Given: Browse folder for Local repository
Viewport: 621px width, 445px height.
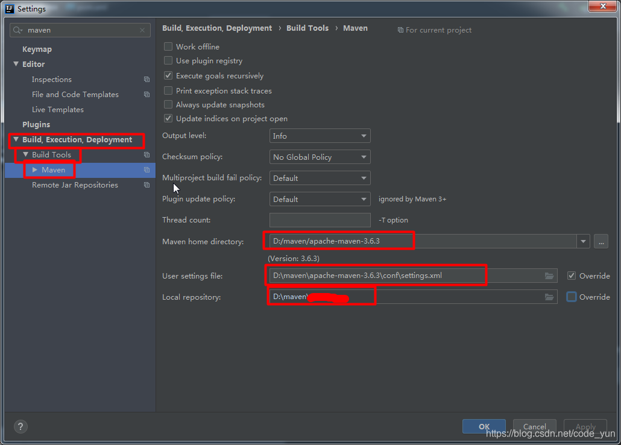Looking at the screenshot, I should pyautogui.click(x=549, y=297).
